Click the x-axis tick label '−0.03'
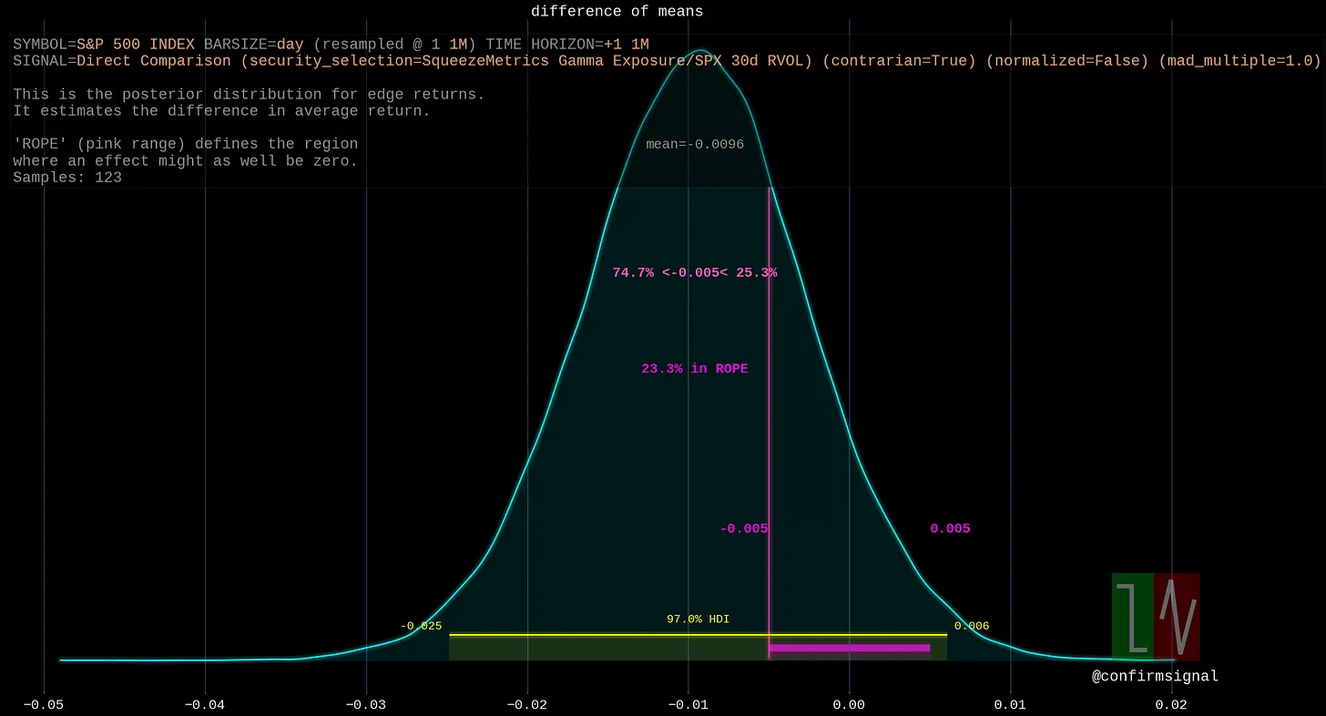 click(x=366, y=704)
